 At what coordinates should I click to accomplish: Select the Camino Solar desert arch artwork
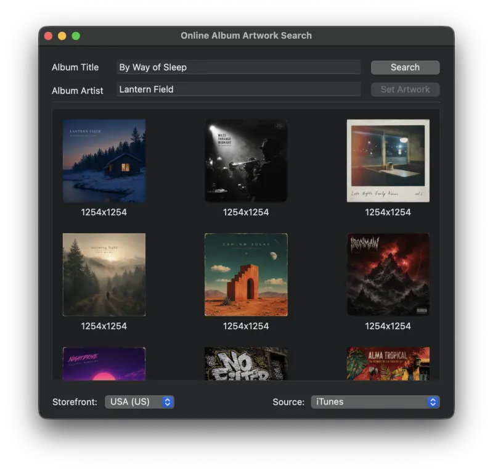(246, 274)
